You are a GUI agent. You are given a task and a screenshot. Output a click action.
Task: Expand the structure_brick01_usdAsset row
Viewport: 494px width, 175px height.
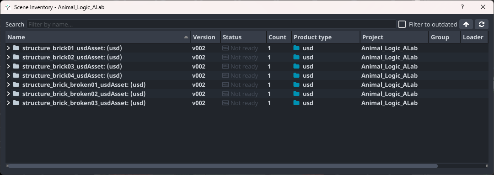[9, 48]
